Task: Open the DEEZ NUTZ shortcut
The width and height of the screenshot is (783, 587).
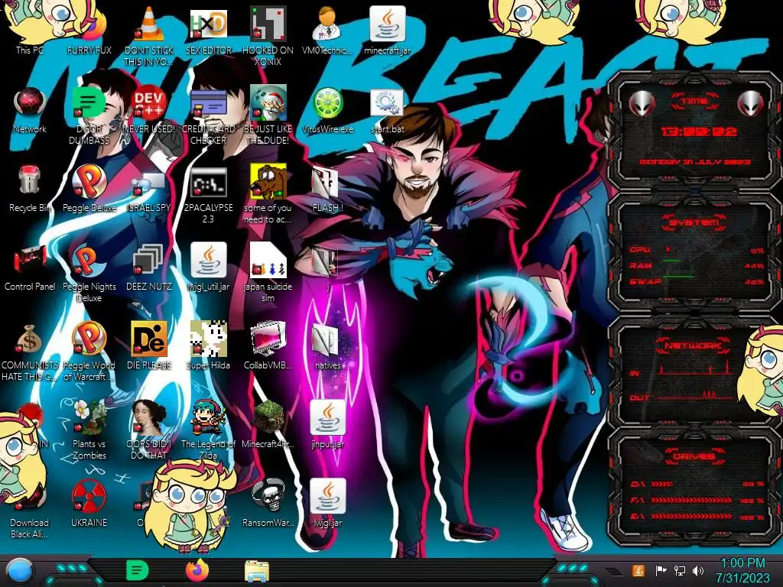Action: click(149, 268)
